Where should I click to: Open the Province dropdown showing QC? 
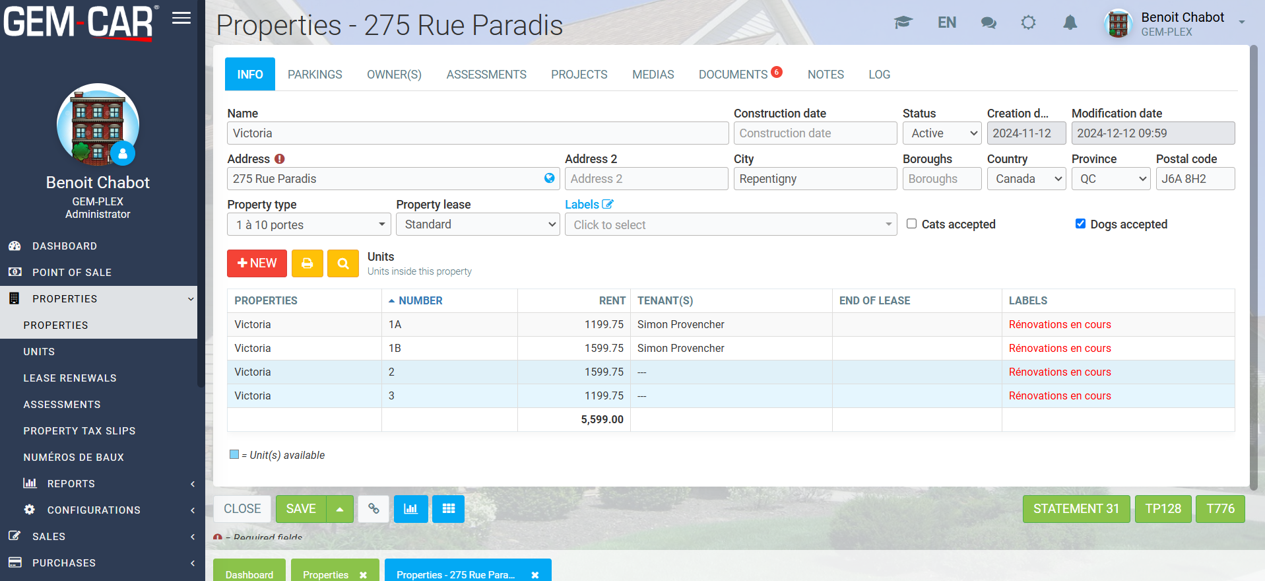(1111, 179)
